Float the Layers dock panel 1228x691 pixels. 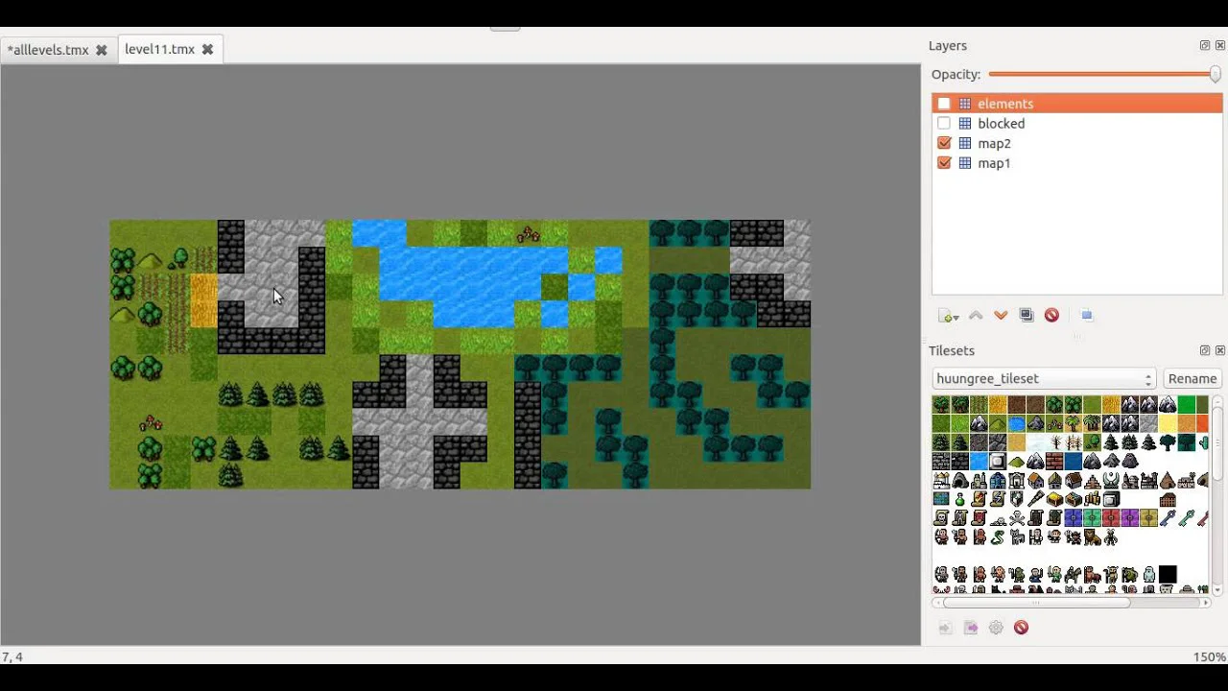click(x=1205, y=45)
